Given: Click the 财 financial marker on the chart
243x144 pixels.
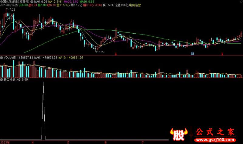Looking at the screenshot, I should (x=192, y=54).
